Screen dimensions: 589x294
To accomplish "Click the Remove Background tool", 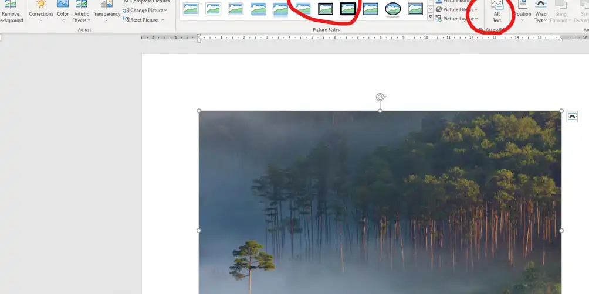I will 10,12.
